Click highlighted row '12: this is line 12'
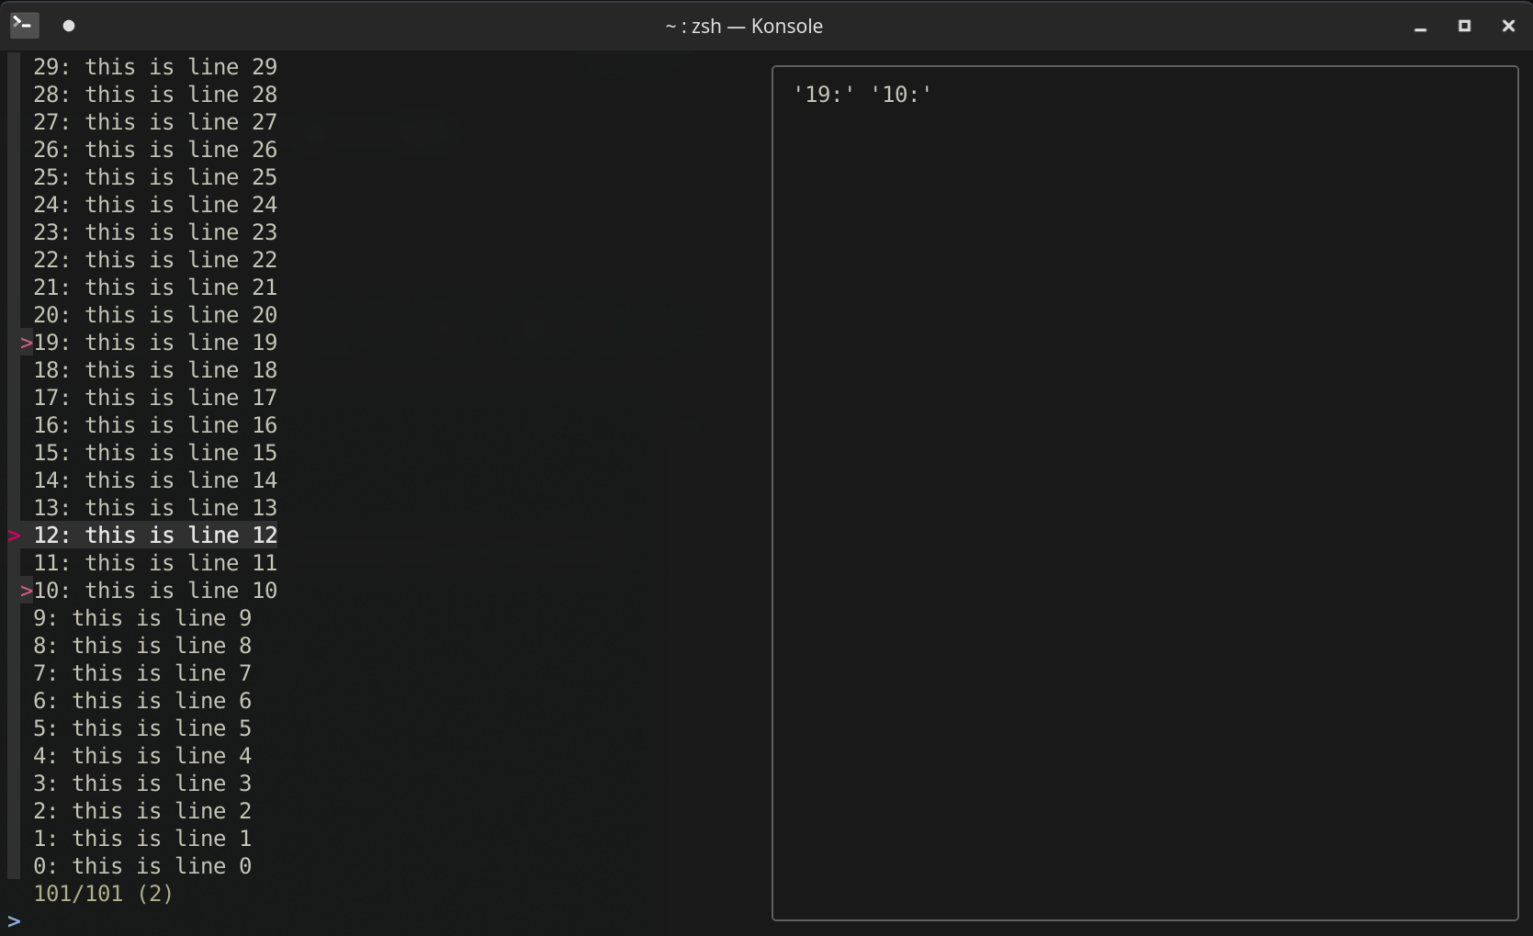 coord(155,536)
